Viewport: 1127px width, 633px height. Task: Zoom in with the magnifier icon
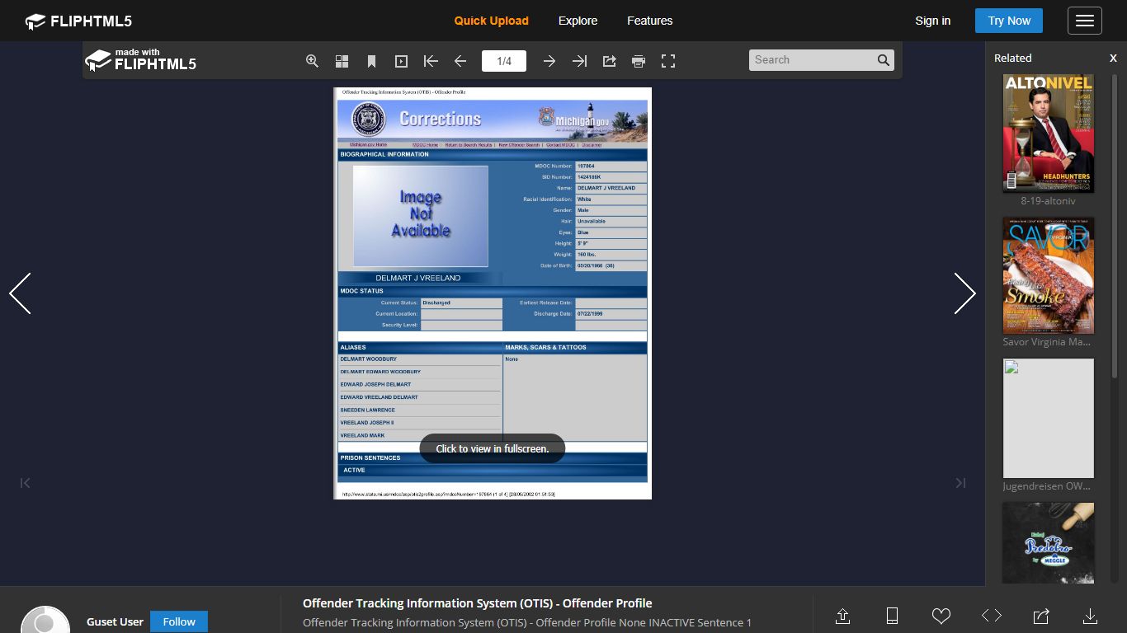pos(312,61)
